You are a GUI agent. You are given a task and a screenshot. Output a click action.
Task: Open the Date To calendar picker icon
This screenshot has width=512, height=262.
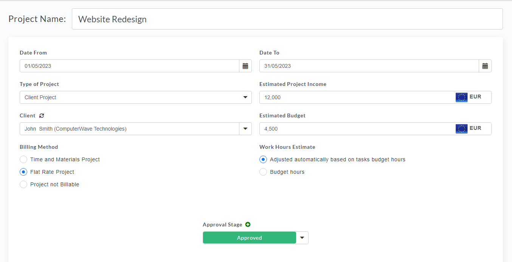point(485,66)
